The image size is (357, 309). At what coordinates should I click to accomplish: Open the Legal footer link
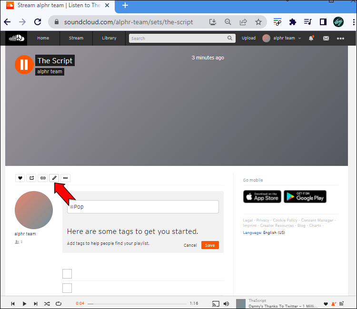point(248,220)
